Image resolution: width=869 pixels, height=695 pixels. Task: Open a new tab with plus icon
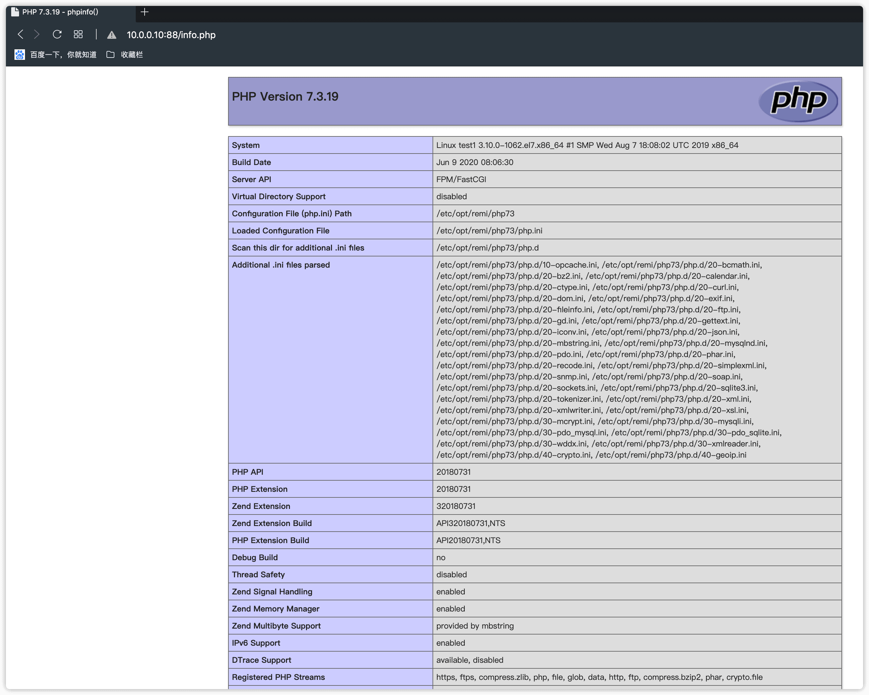pyautogui.click(x=145, y=12)
